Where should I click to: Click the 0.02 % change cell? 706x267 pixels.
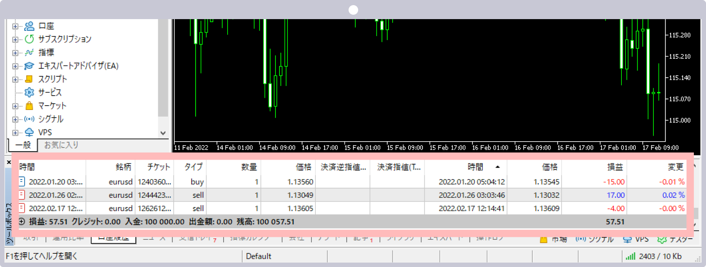674,195
